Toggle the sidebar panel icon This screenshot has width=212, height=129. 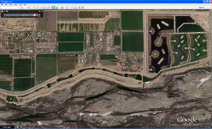(x=29, y=7)
